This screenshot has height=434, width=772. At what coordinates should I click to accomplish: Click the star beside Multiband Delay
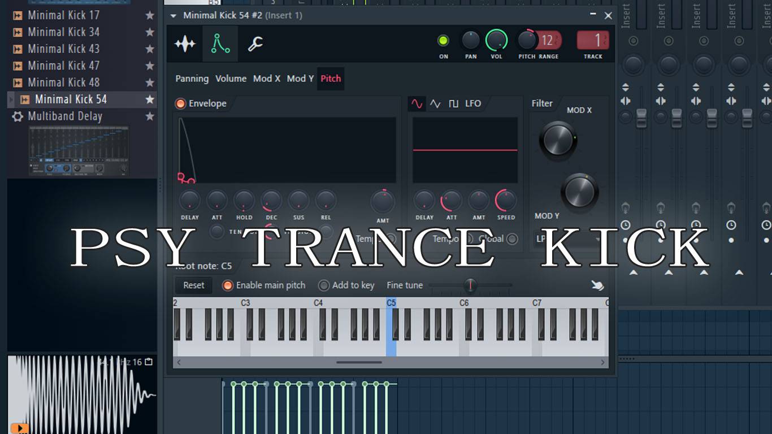click(x=150, y=116)
